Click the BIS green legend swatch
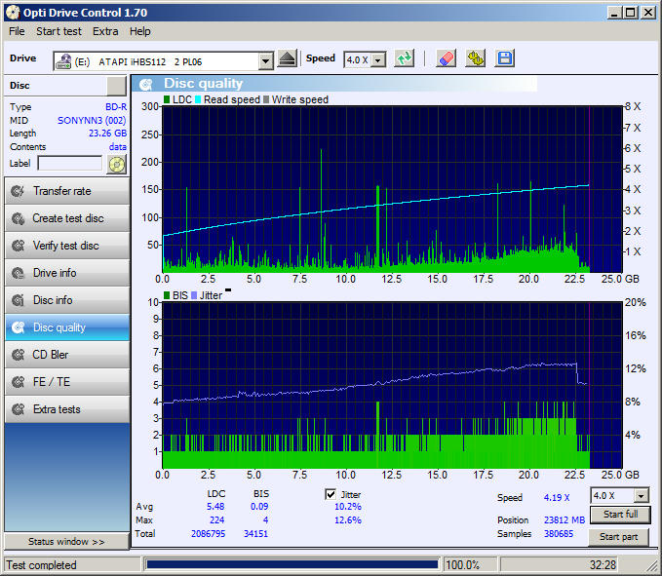This screenshot has width=662, height=576. point(167,295)
